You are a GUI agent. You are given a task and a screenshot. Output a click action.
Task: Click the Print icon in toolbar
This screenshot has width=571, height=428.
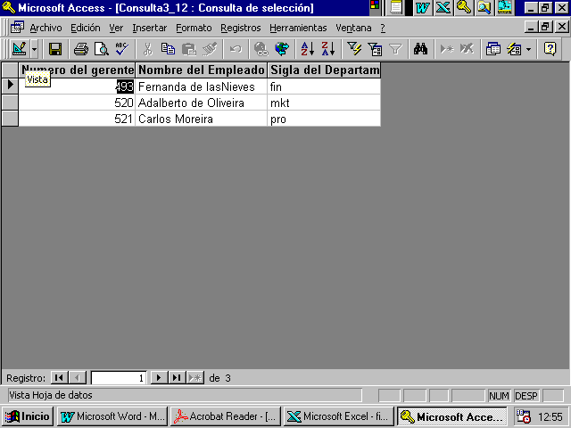click(81, 49)
